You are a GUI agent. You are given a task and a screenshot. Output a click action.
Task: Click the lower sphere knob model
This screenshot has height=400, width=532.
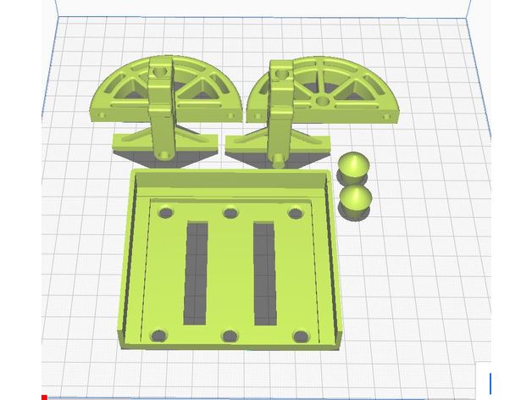357,202
